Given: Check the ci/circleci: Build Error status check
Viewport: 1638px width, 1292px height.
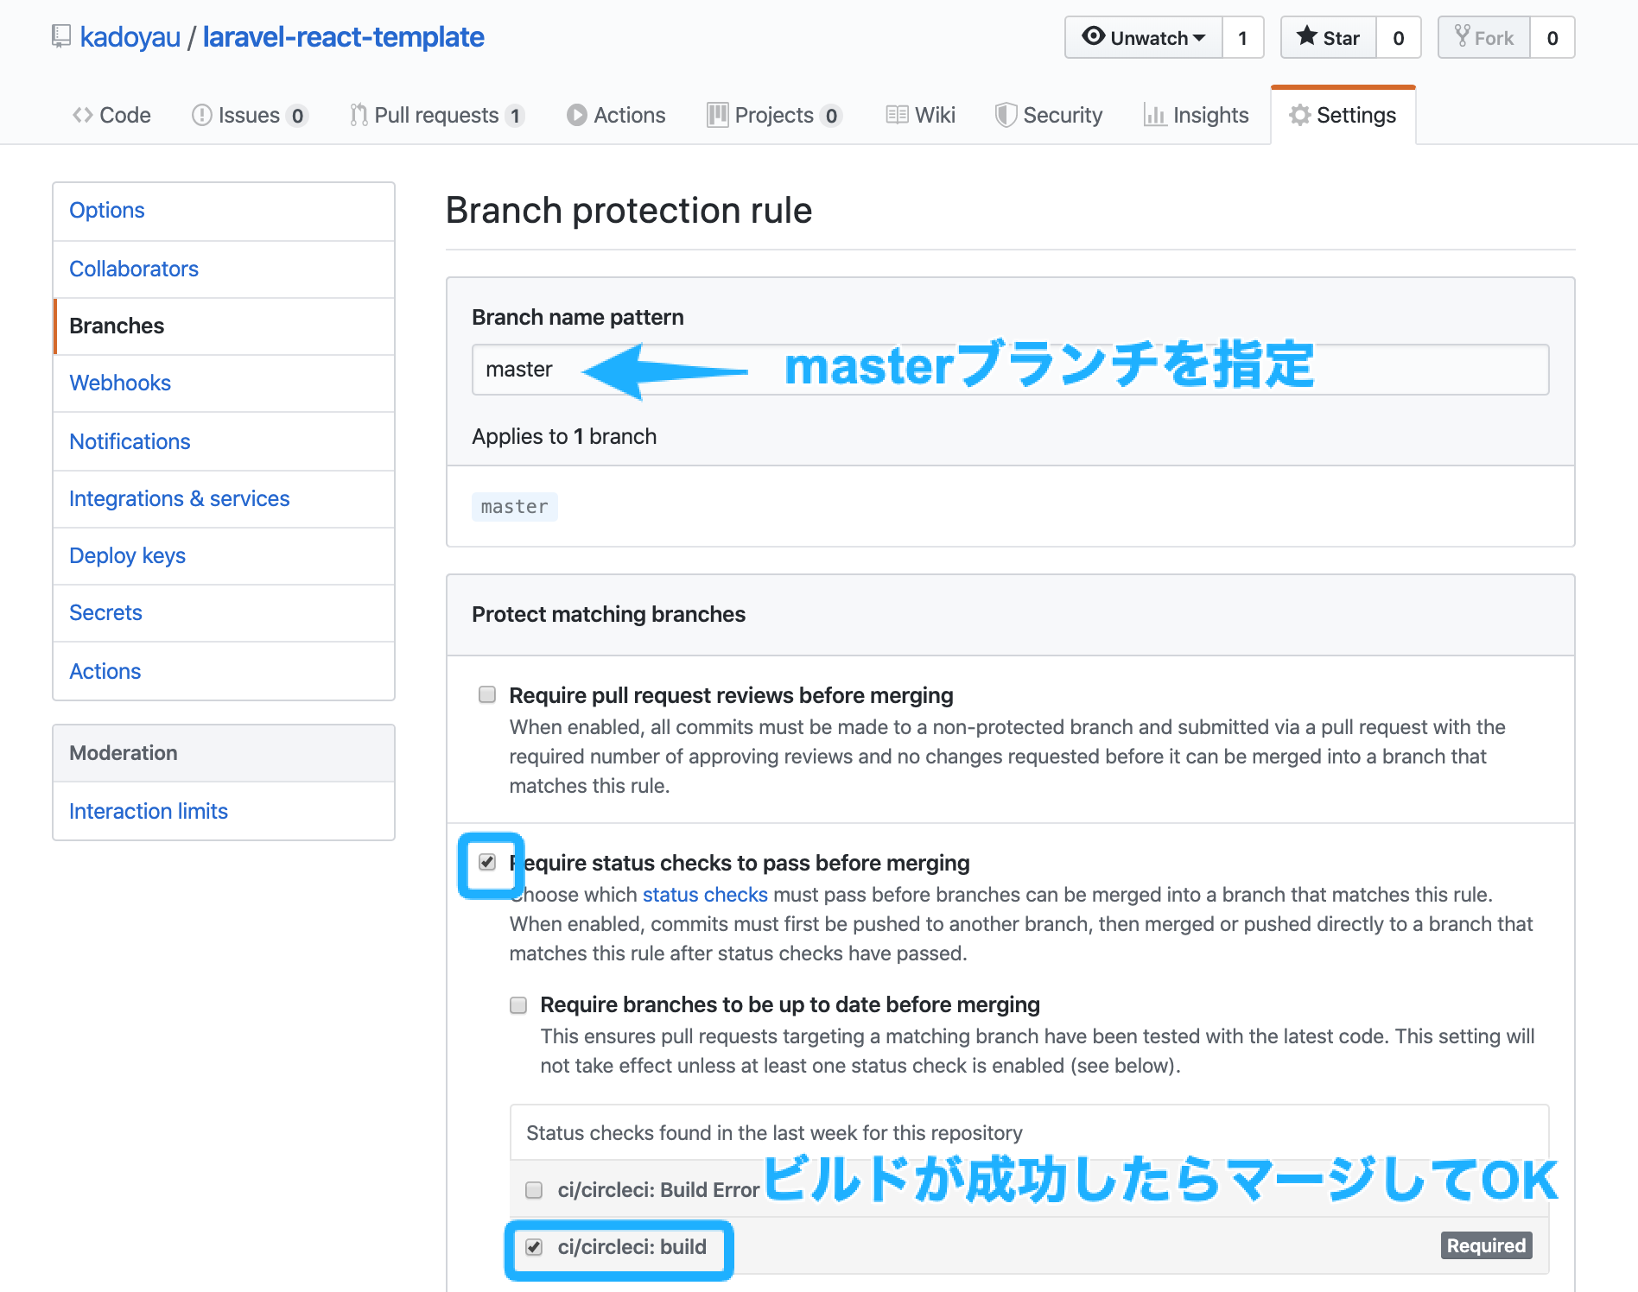Looking at the screenshot, I should coord(534,1190).
